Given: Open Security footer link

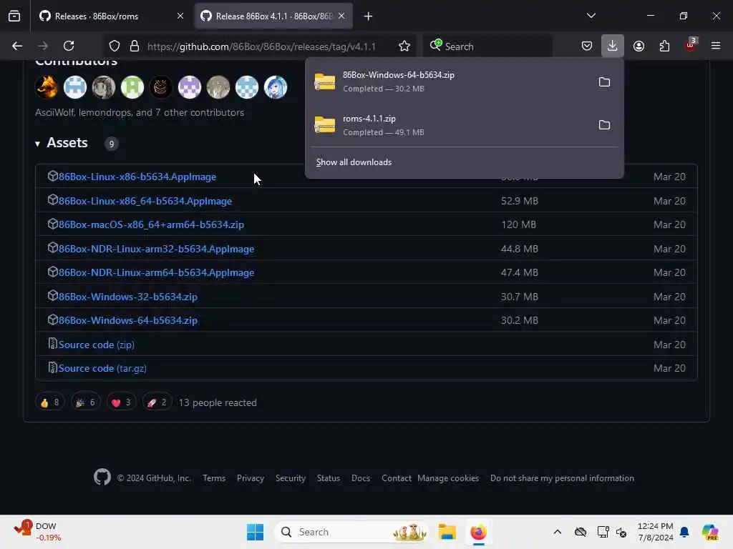Looking at the screenshot, I should click(x=291, y=478).
